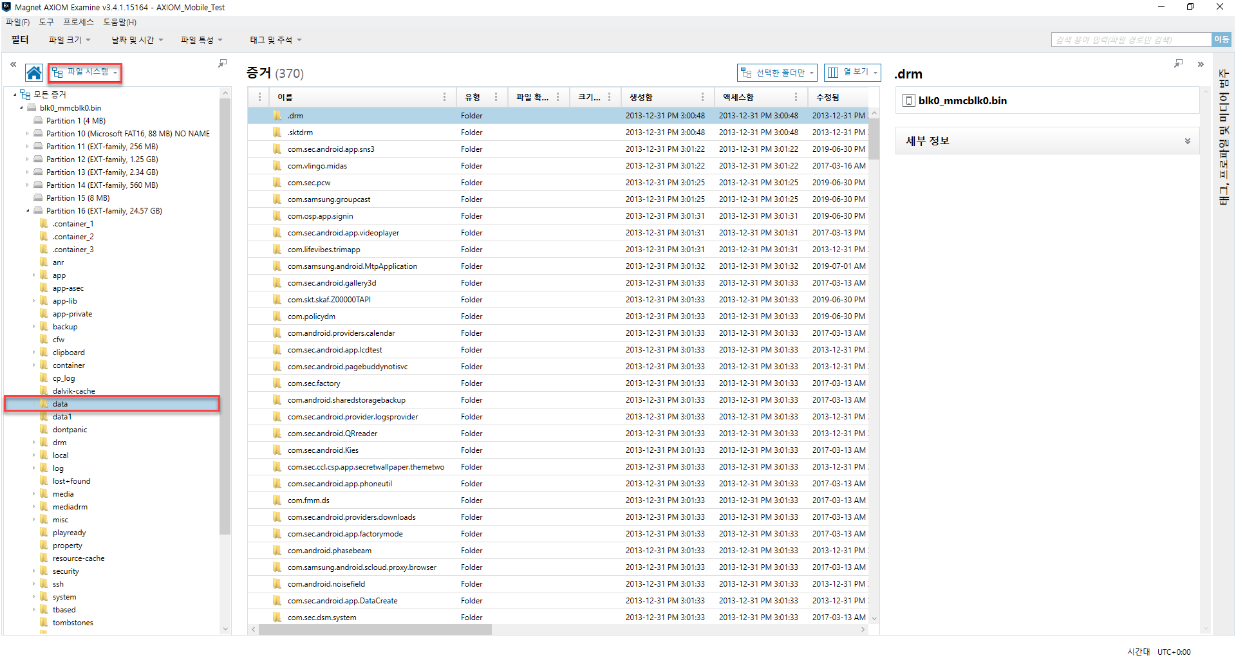The height and width of the screenshot is (669, 1236).
Task: Expand the app folder tree node
Action: [x=34, y=275]
